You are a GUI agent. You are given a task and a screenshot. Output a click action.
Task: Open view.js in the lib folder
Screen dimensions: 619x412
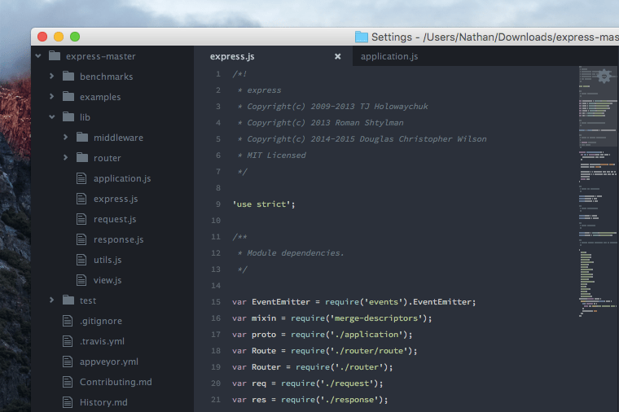point(108,280)
